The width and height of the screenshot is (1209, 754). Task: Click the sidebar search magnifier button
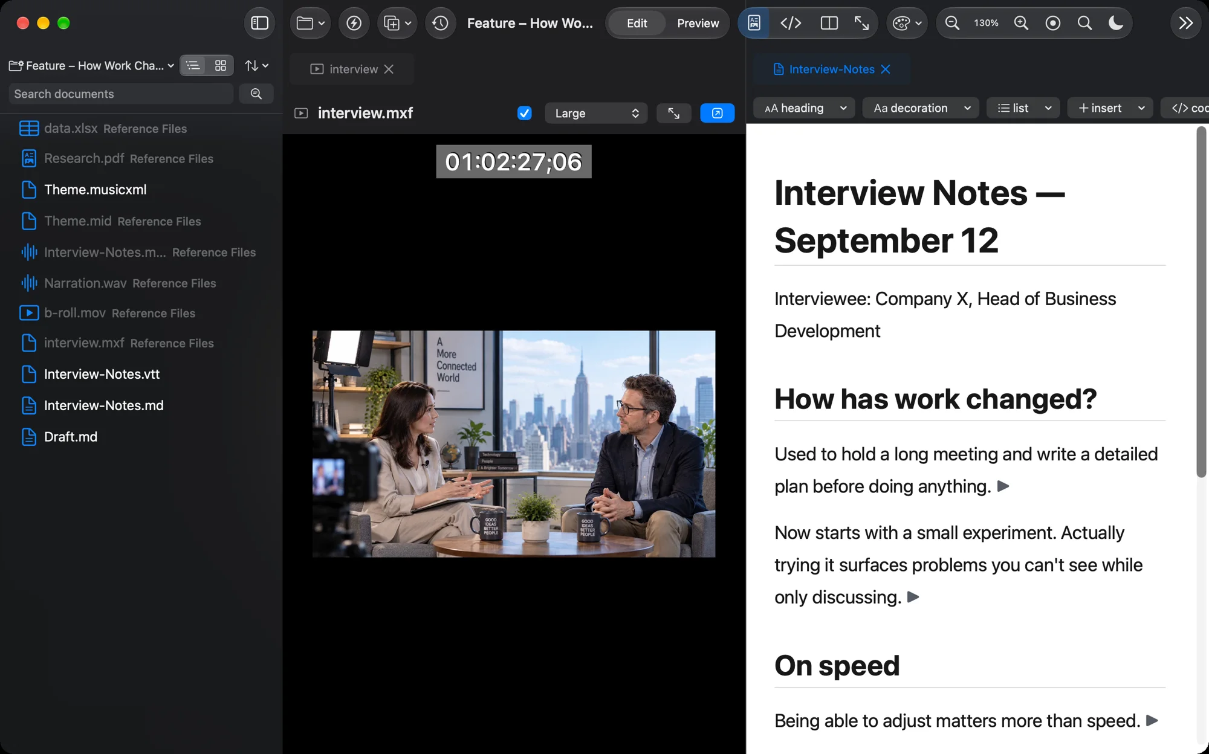256,94
